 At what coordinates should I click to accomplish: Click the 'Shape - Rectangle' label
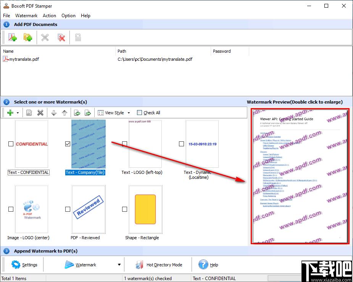142,238
